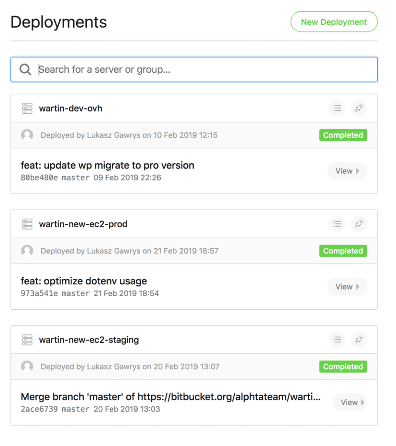Click server icon beside wartin-dev-ovh
Viewport: 396px width, 446px height.
tap(27, 108)
